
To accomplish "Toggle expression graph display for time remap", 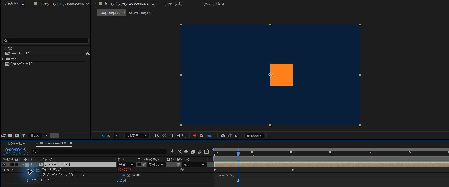I will coord(128,175).
